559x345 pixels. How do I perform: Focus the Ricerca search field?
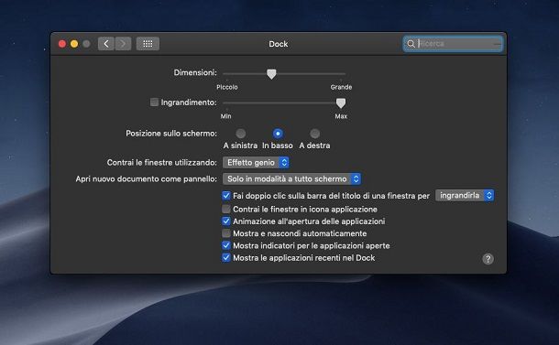pyautogui.click(x=453, y=44)
